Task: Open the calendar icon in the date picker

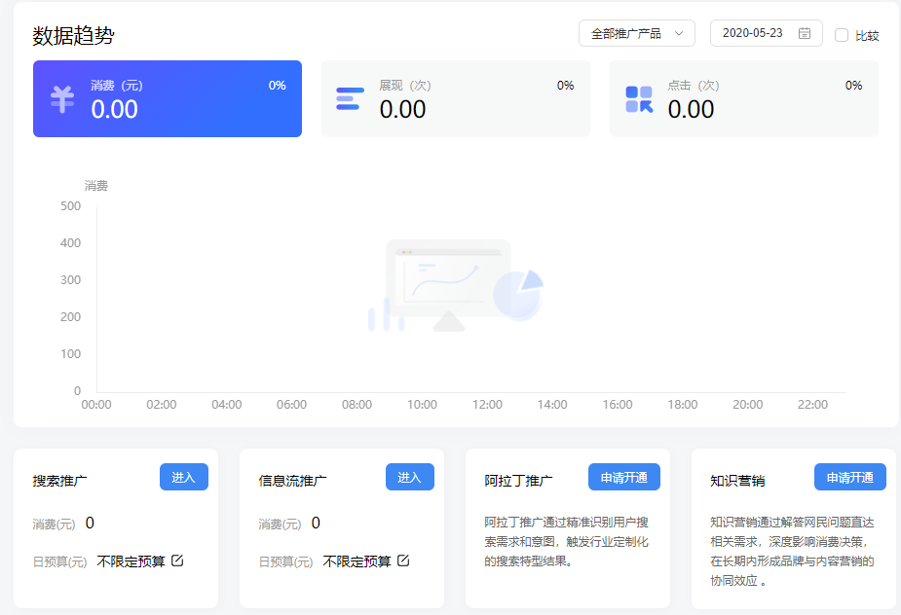Action: (x=804, y=32)
